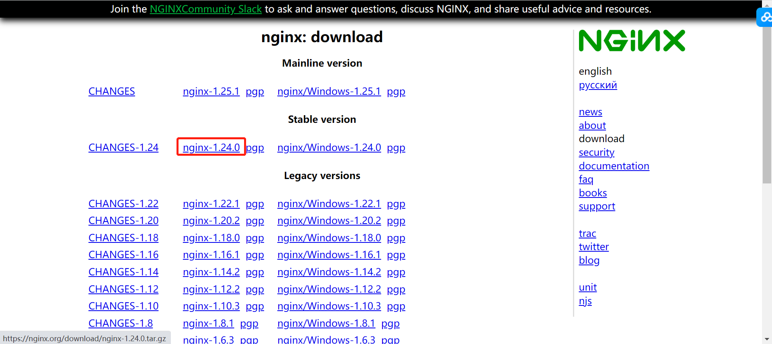This screenshot has height=344, width=772.
Task: Download nginx/Windows-1.10.3
Action: coord(329,306)
